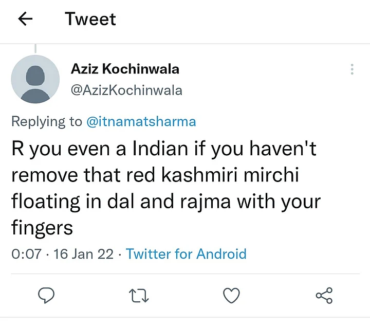
Task: Click the Tweet header title
Action: pyautogui.click(x=90, y=20)
